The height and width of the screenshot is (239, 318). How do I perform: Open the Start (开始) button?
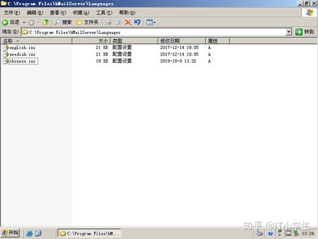(10, 233)
